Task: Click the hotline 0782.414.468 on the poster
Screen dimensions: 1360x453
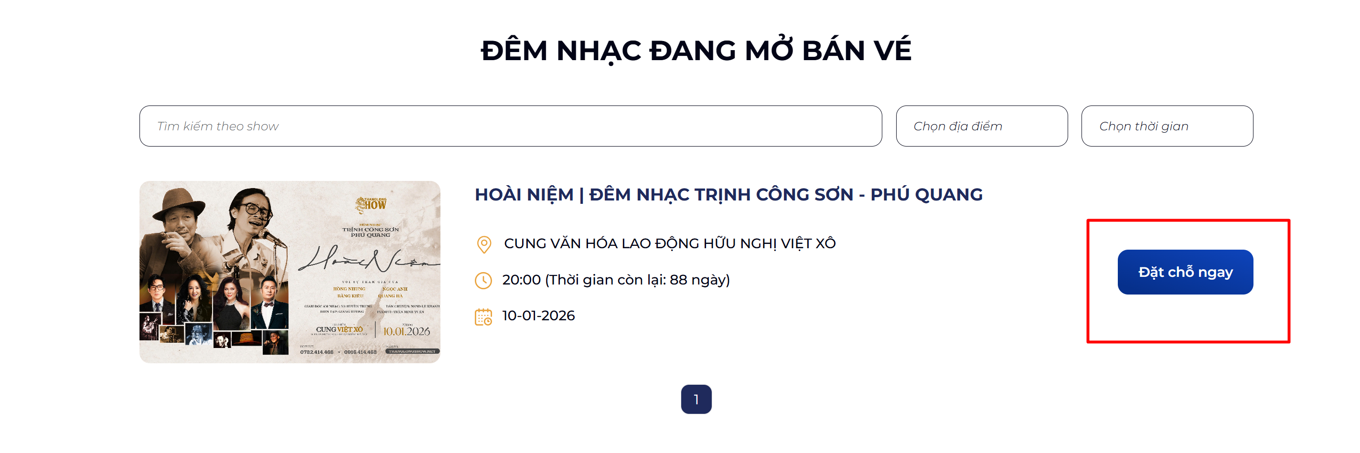Action: coord(317,352)
